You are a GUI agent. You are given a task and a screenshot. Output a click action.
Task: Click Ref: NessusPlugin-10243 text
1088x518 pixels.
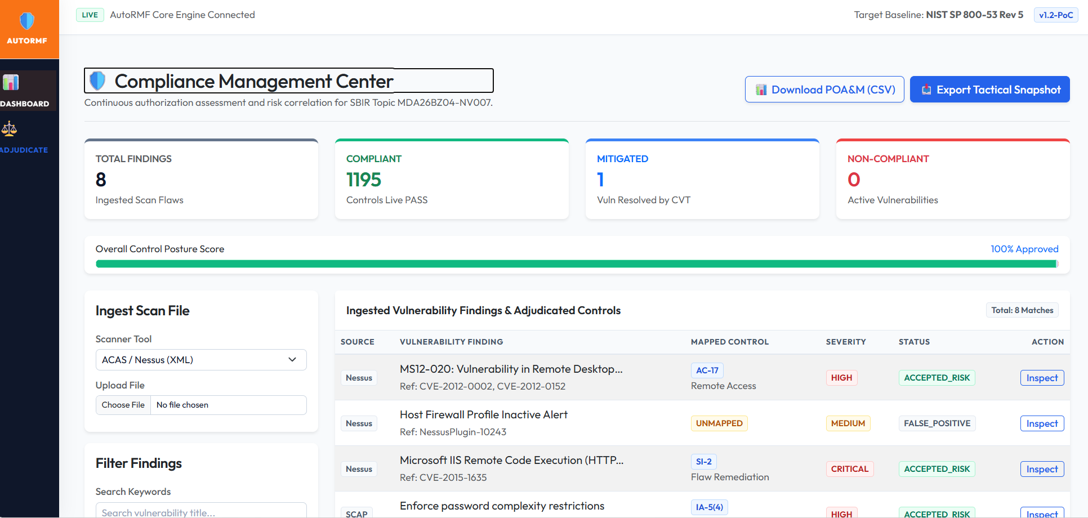(x=453, y=432)
